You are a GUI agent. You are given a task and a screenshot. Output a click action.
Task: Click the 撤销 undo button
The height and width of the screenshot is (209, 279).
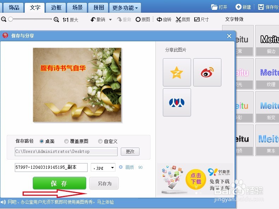98,19
